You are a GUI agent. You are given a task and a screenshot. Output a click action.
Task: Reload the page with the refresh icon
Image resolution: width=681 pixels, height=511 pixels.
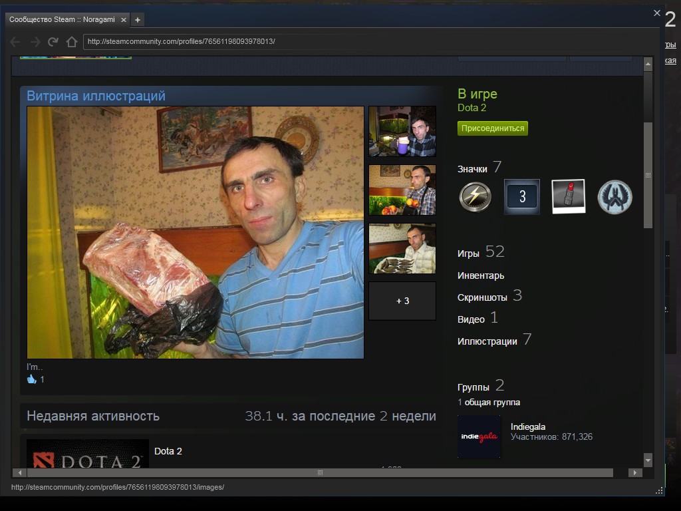[53, 42]
